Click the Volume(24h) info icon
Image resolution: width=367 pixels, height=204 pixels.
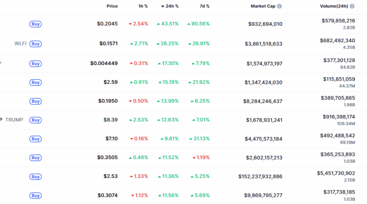359,6
